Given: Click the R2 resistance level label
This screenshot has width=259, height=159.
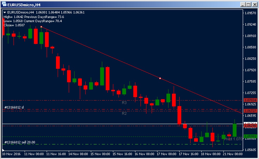Looking at the screenshot, I should [124, 113].
